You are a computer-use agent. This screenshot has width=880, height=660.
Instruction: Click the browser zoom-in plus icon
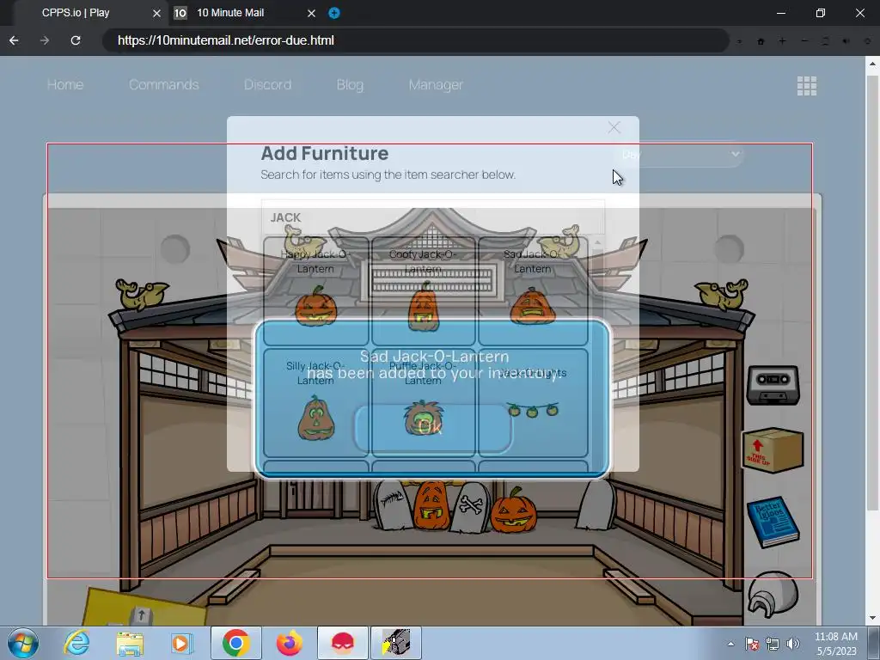(x=782, y=41)
